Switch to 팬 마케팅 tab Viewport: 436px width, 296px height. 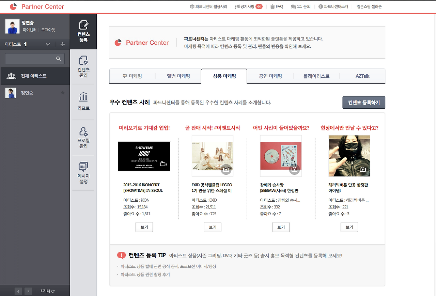tap(133, 76)
